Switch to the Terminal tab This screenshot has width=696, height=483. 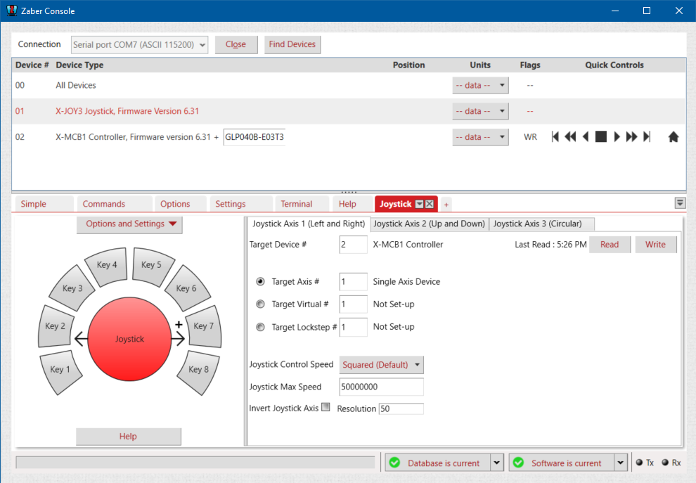click(302, 204)
